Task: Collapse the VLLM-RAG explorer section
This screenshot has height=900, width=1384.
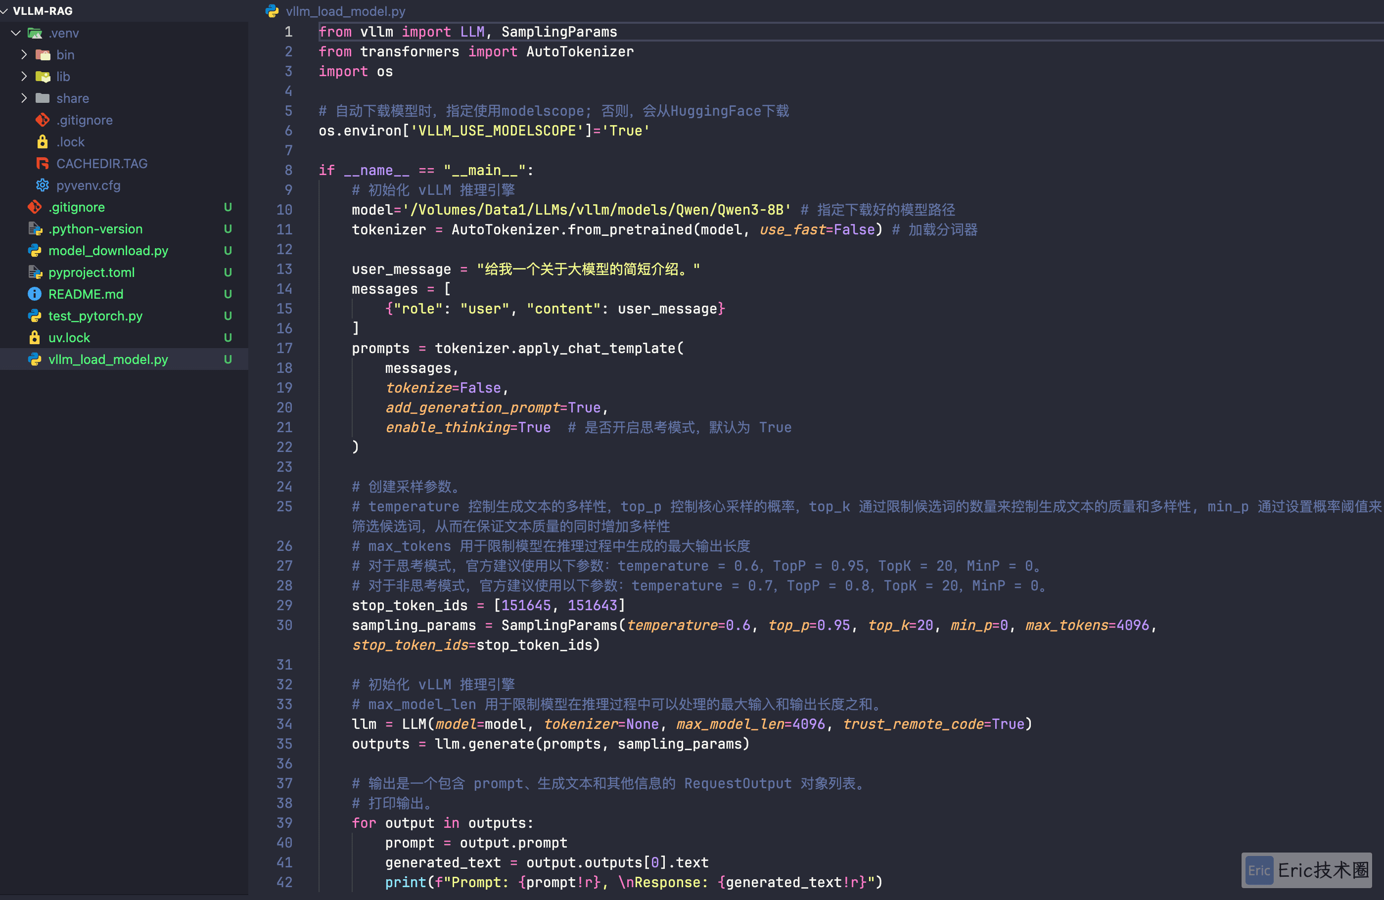Action: click(x=4, y=11)
